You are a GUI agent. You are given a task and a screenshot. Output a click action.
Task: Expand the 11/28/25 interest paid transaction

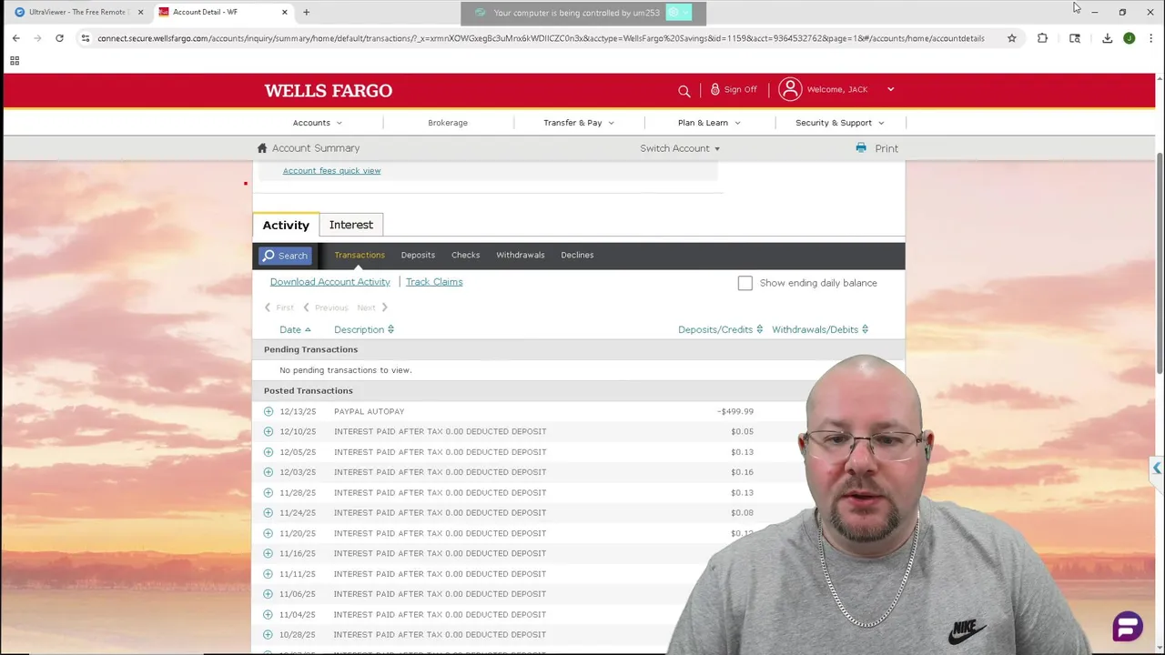(268, 492)
